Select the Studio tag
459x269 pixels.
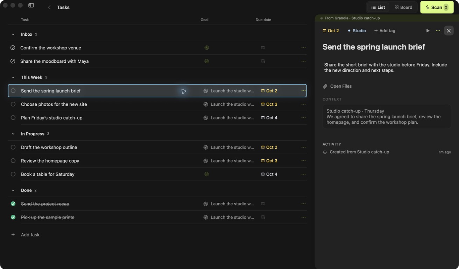coord(357,31)
